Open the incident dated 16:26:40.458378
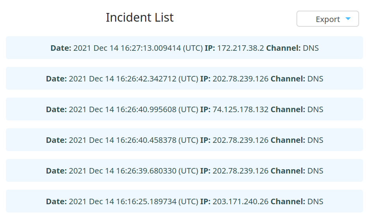The width and height of the screenshot is (367, 218). pos(184,140)
